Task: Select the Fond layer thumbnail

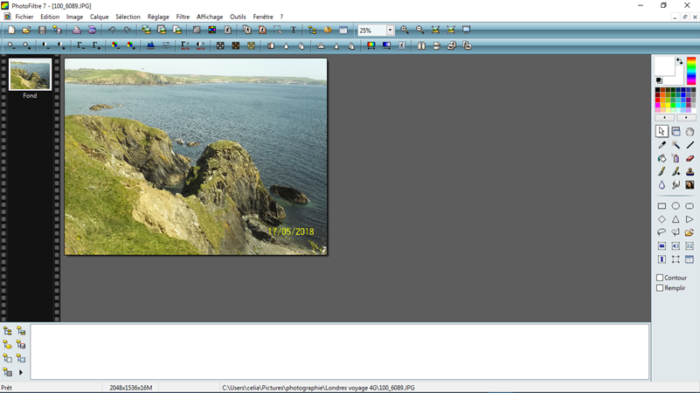Action: click(x=30, y=75)
